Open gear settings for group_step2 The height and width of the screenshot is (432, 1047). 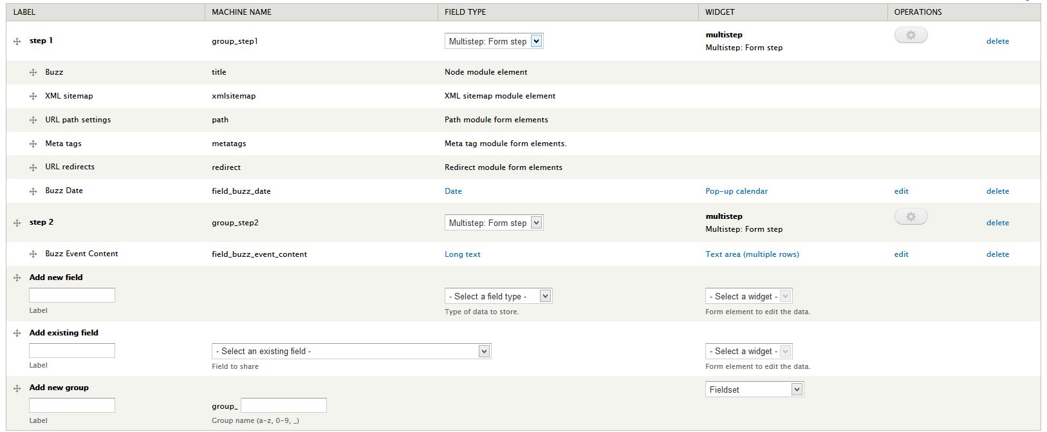pos(911,217)
